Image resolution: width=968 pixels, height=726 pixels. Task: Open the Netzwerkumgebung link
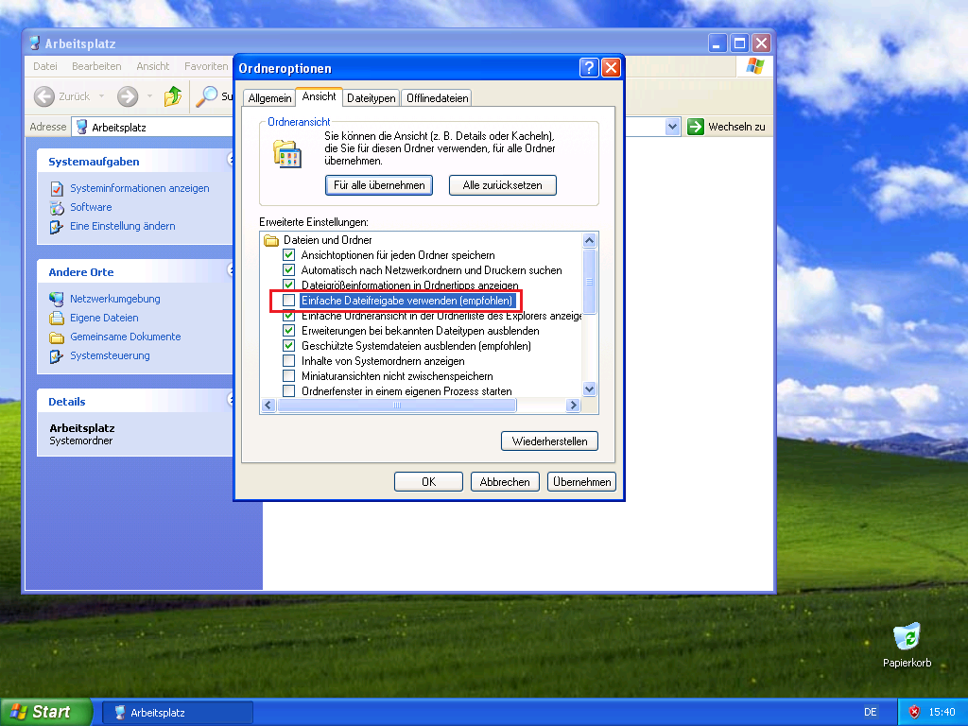click(114, 299)
